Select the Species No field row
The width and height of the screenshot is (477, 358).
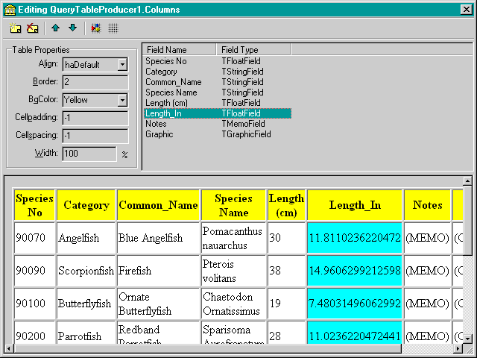coord(166,60)
